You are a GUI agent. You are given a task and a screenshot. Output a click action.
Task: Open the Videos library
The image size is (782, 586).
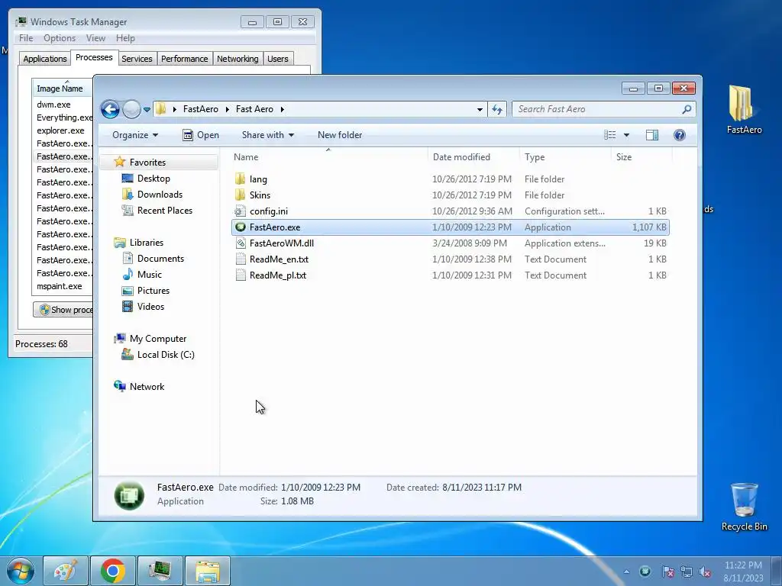[150, 307]
